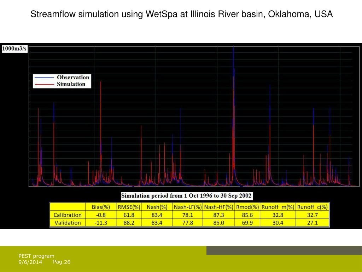
Task: Click the slide title about WetSpa streamflow simulation
Action: (181, 15)
